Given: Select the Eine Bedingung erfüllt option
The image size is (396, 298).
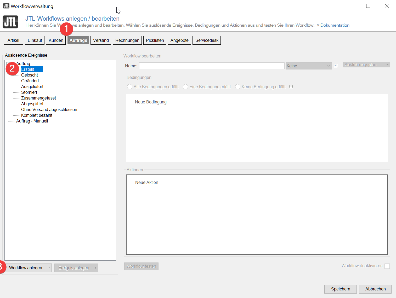Looking at the screenshot, I should 185,87.
